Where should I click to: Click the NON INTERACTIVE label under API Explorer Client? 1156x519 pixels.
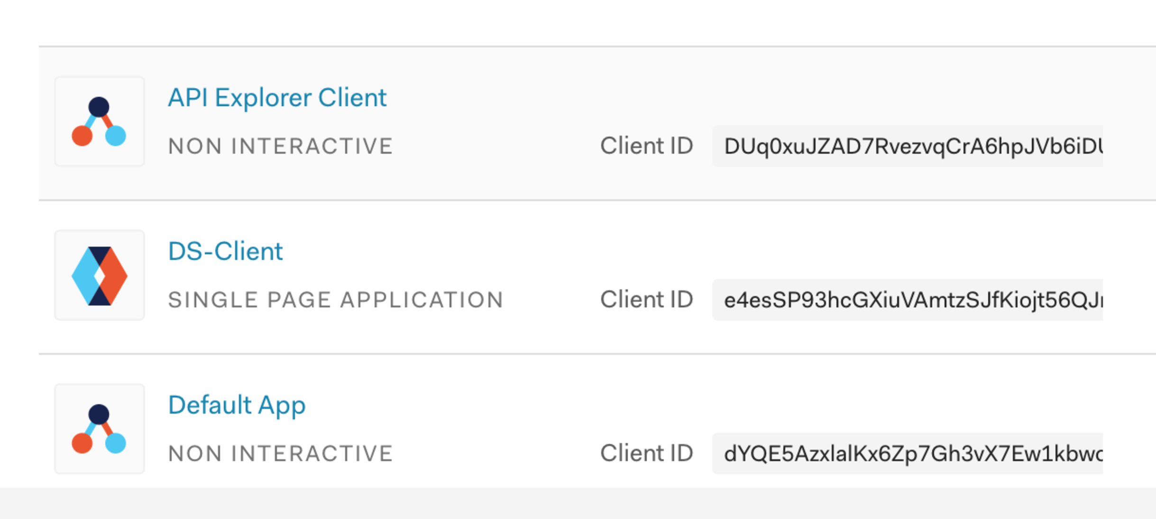click(280, 145)
